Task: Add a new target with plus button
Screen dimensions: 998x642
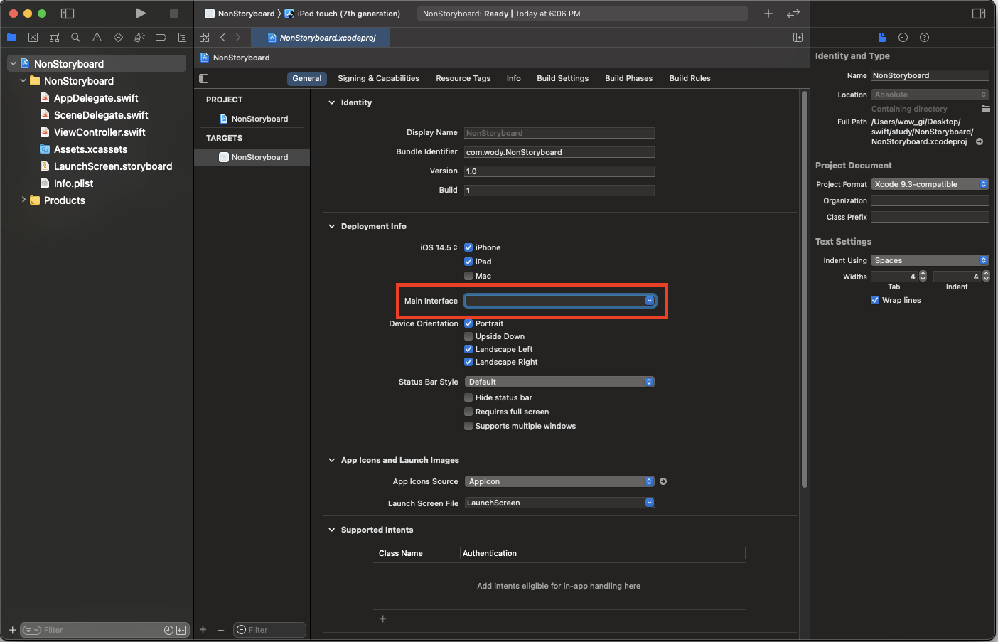Action: click(203, 629)
